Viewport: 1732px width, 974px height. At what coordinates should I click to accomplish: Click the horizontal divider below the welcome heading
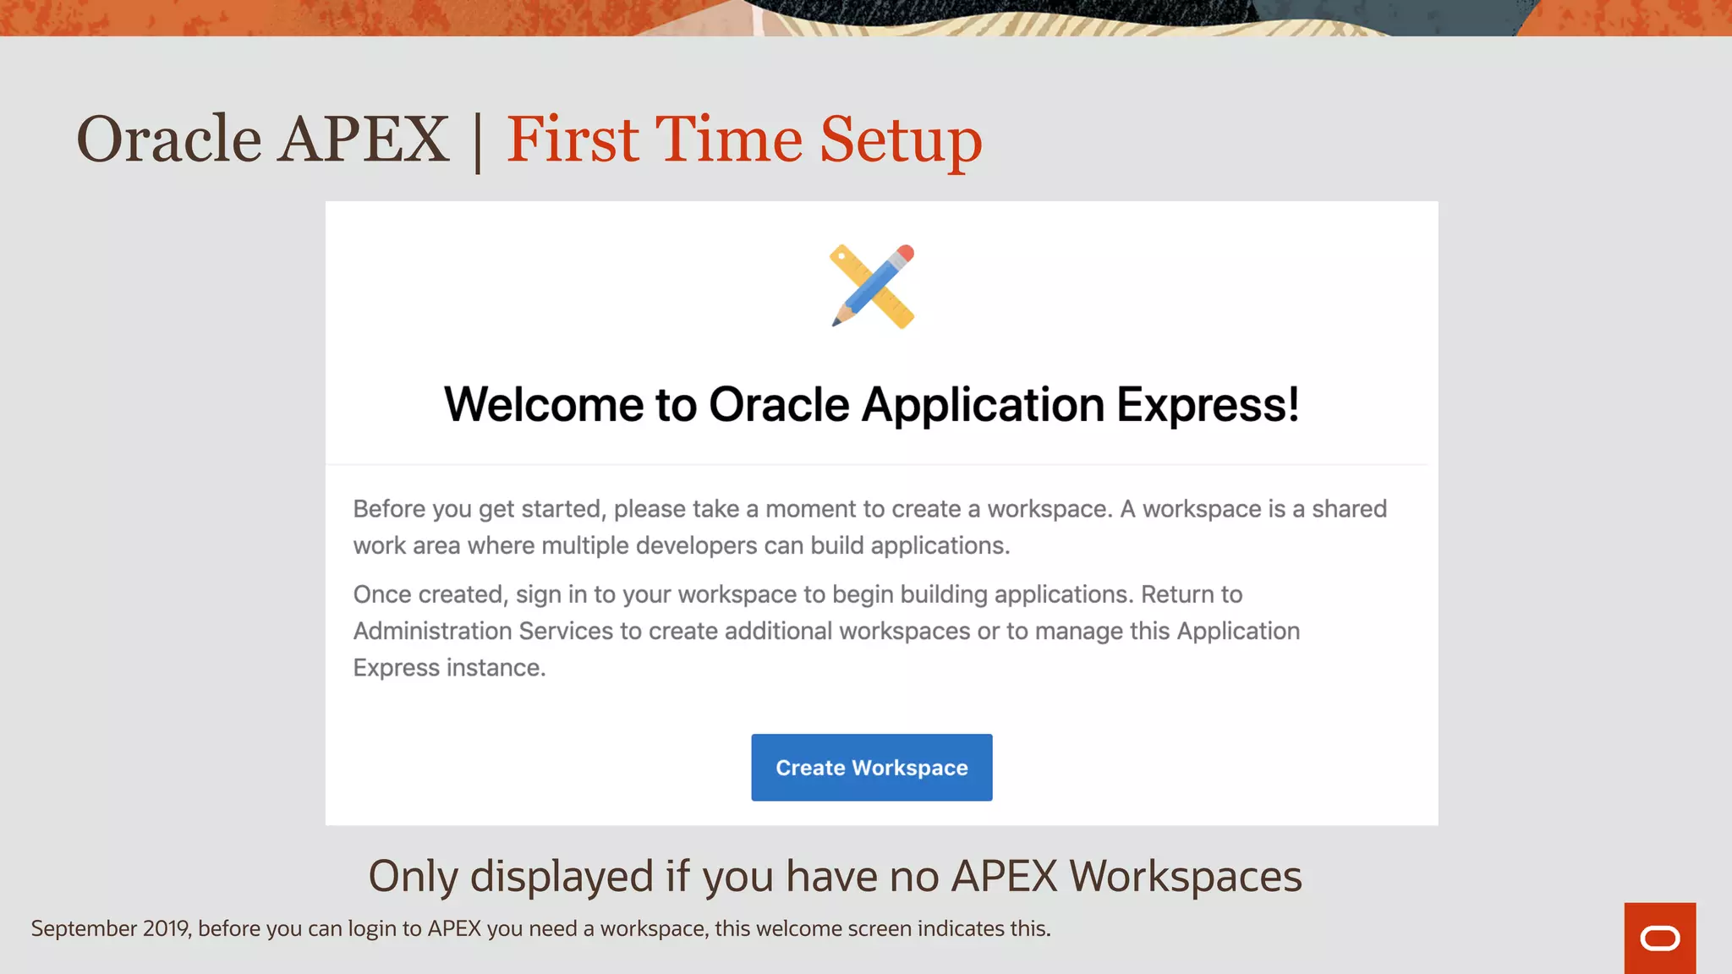click(876, 464)
